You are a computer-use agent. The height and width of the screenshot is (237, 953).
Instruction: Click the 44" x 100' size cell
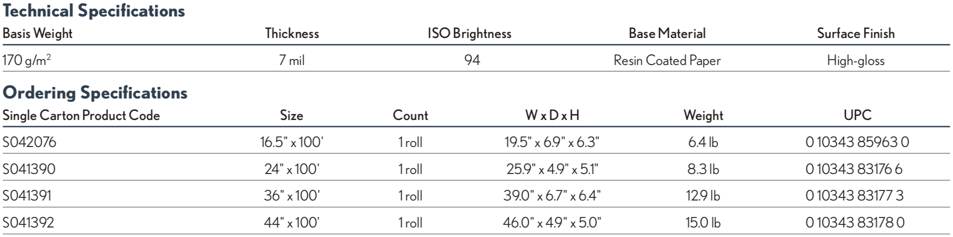coord(292,222)
